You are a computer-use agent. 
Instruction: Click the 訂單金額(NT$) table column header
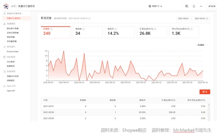tap(168, 100)
